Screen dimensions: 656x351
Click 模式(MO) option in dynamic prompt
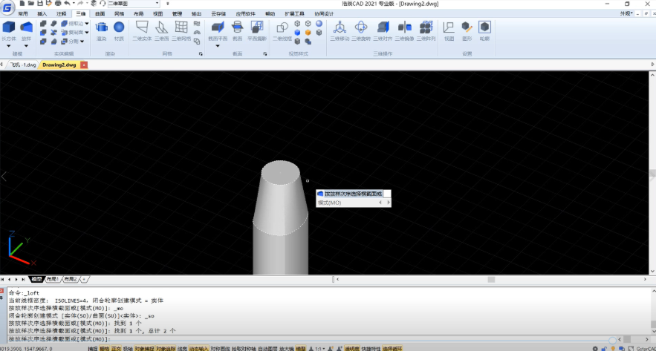point(329,202)
